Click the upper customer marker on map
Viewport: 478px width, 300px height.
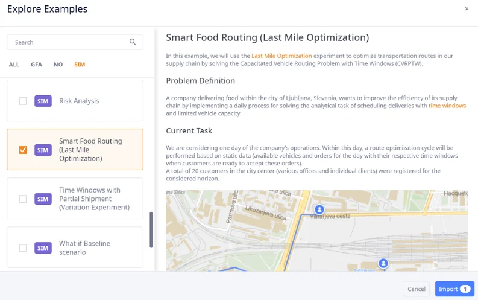(x=319, y=209)
